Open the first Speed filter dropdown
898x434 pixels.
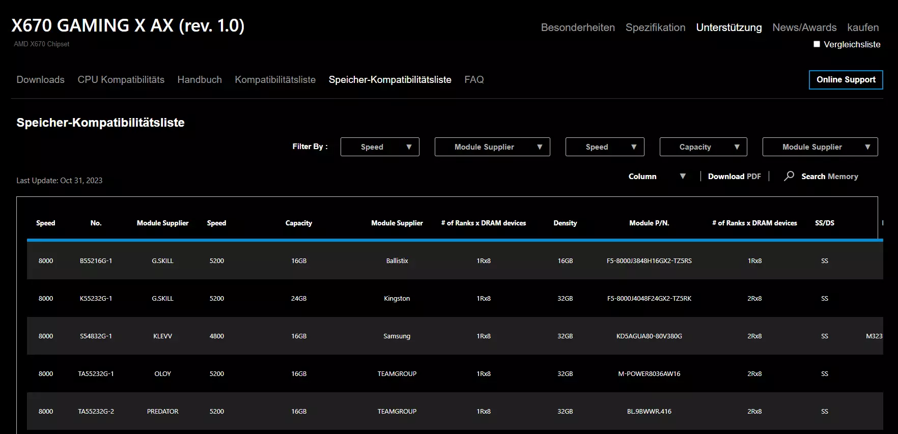[380, 147]
